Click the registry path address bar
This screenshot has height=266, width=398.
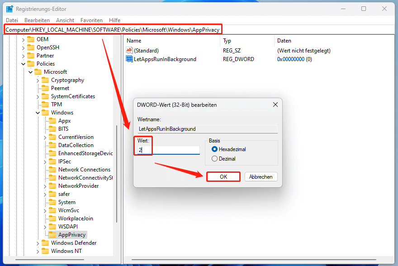tap(198, 30)
